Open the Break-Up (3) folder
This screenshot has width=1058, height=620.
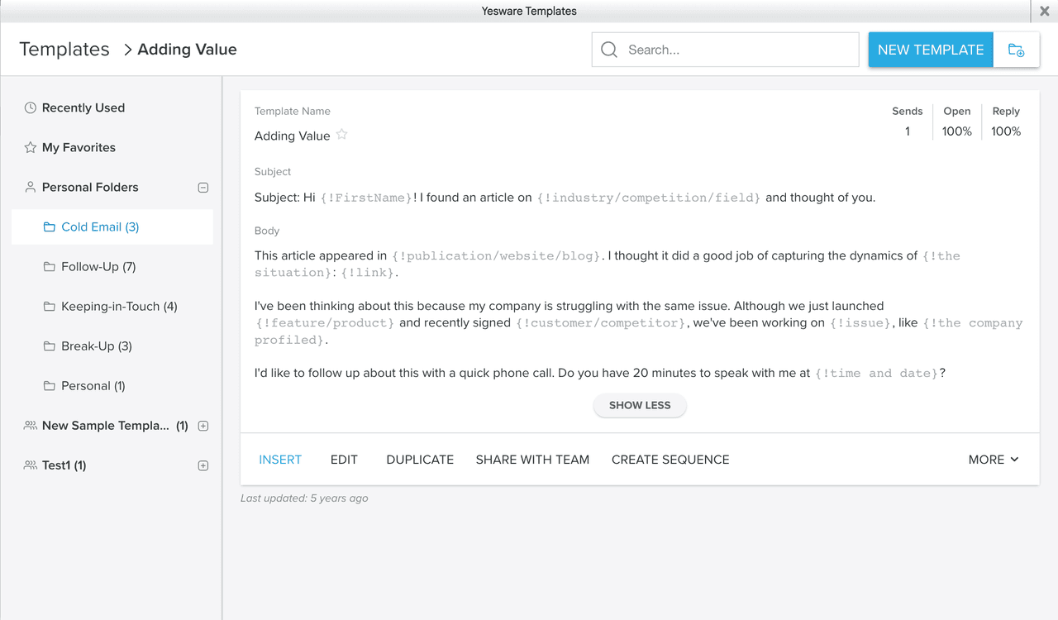tap(97, 346)
